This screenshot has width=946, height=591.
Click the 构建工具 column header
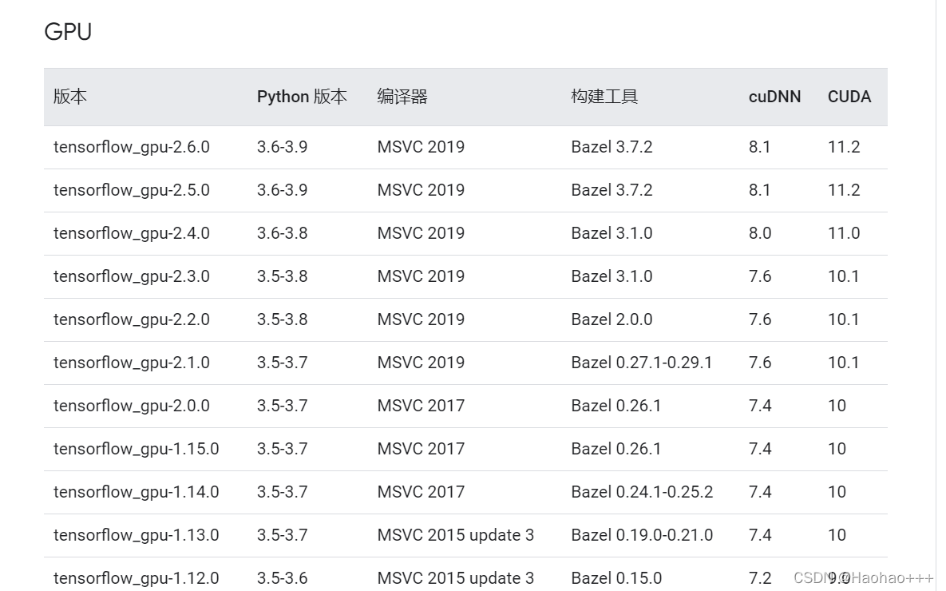[604, 97]
